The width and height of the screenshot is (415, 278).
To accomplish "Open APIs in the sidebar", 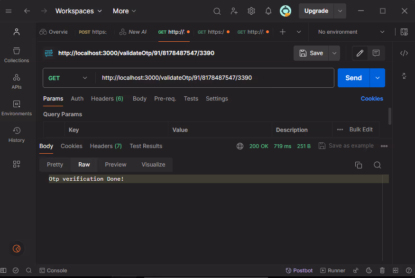I will pos(17,82).
